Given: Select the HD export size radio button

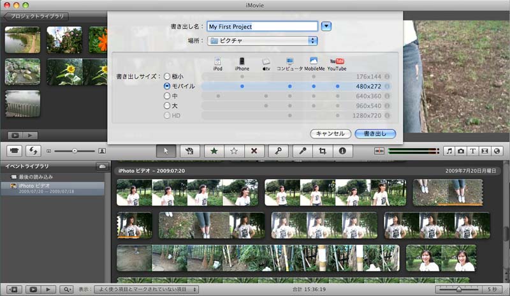Looking at the screenshot, I should [167, 115].
